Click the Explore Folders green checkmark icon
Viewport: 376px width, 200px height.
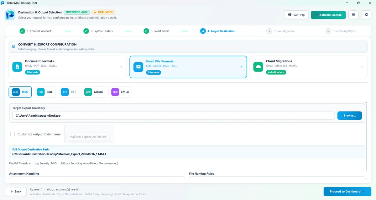point(86,31)
